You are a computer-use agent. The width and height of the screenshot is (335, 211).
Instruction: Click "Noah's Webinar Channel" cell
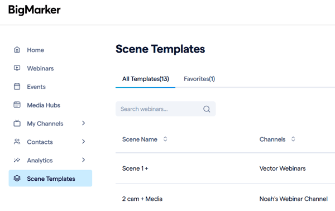(x=294, y=199)
